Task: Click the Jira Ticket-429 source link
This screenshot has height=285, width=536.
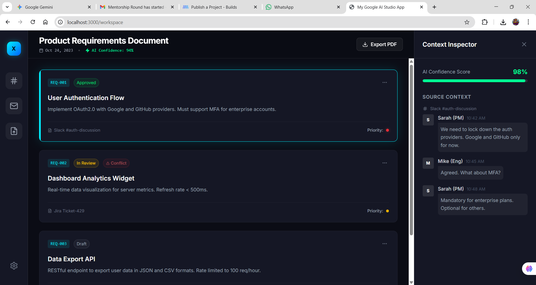Action: 69,211
